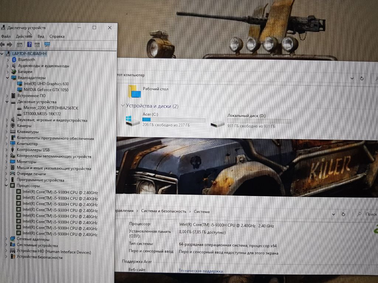
Task: Collapse the Процессоры category
Action: pos(7,186)
